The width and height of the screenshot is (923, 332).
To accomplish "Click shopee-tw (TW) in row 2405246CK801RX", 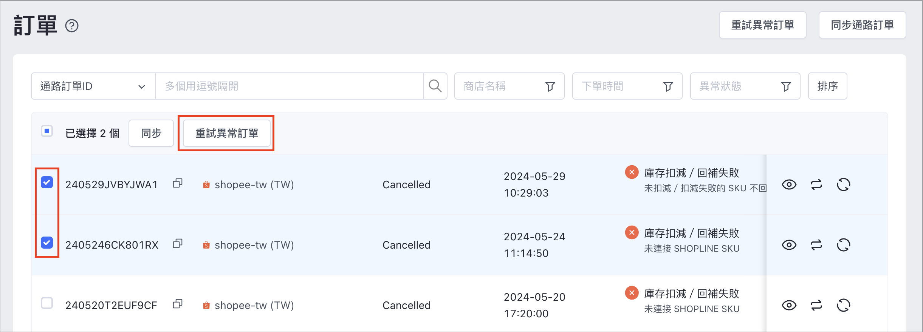I will [254, 245].
